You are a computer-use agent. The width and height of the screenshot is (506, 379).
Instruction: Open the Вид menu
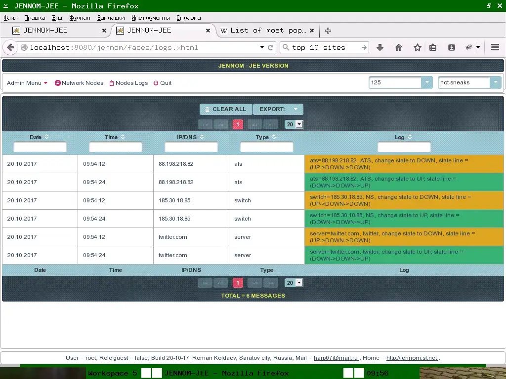click(57, 18)
